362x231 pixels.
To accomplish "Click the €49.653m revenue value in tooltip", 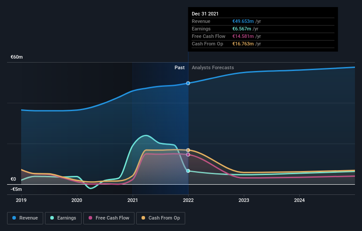I will [243, 21].
